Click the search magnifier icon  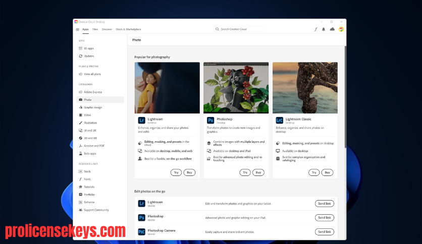click(x=217, y=29)
